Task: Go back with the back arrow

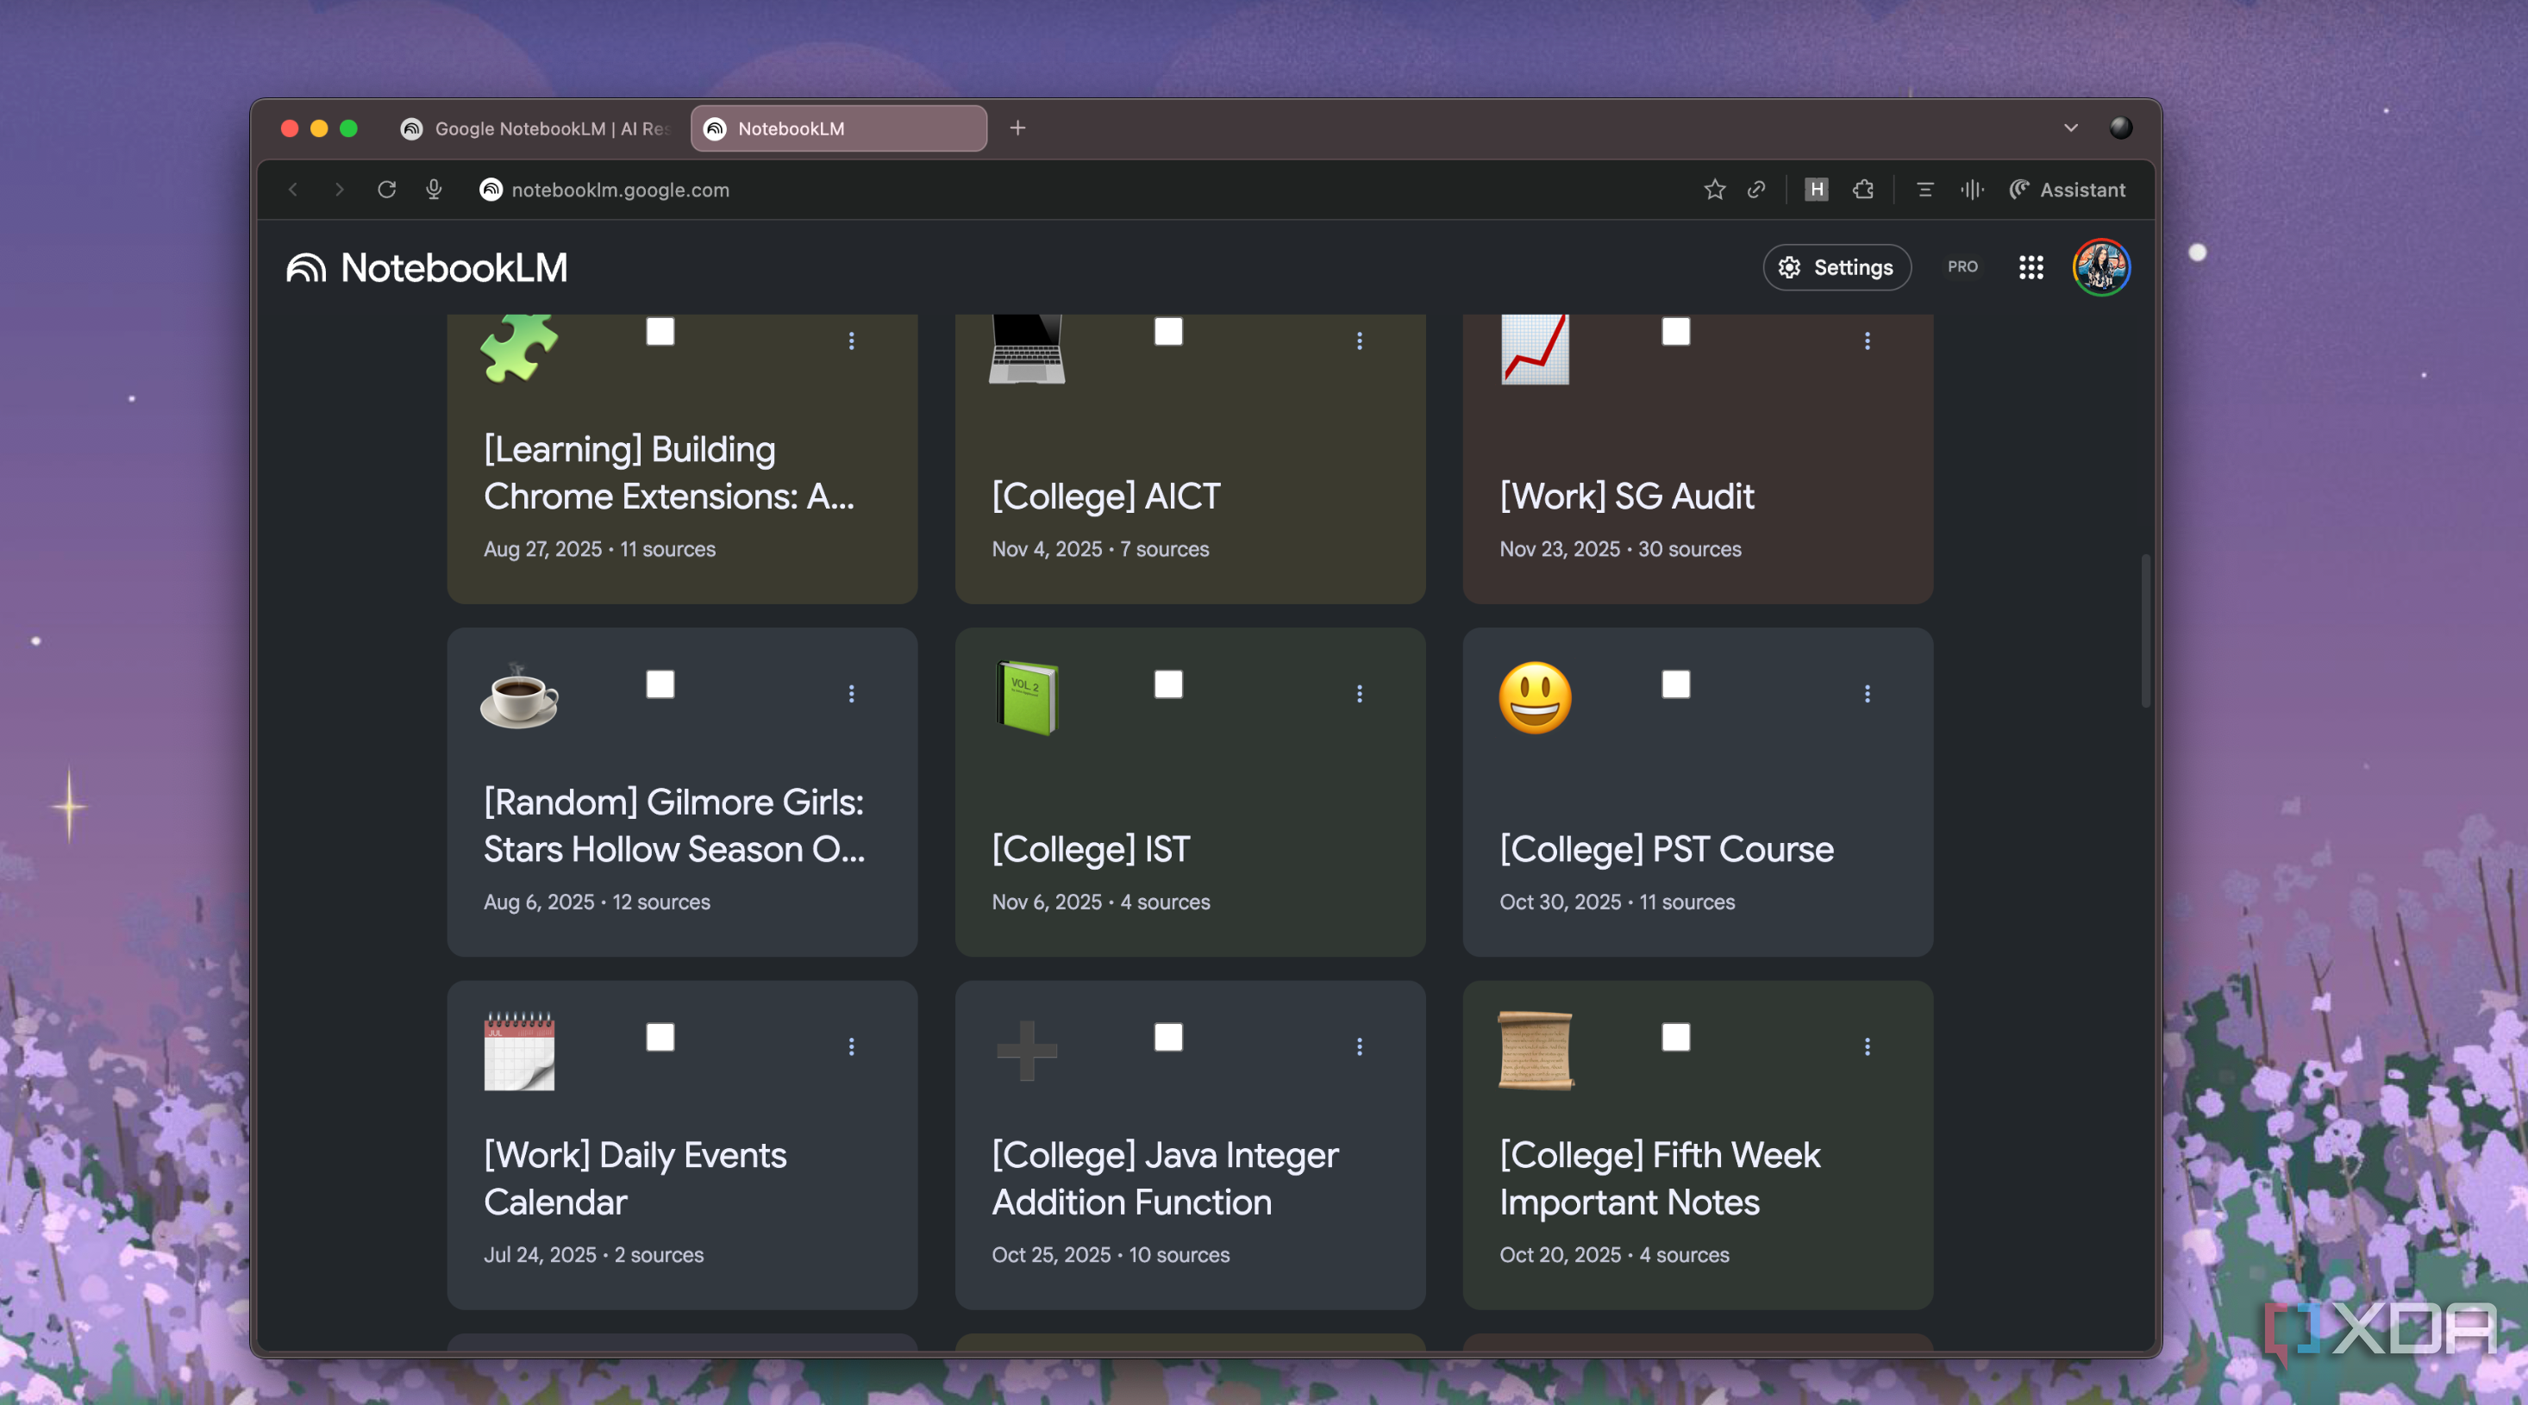Action: pos(292,190)
